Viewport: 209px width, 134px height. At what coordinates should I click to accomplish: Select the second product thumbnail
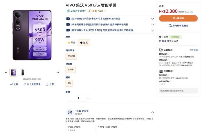[x=23, y=73]
